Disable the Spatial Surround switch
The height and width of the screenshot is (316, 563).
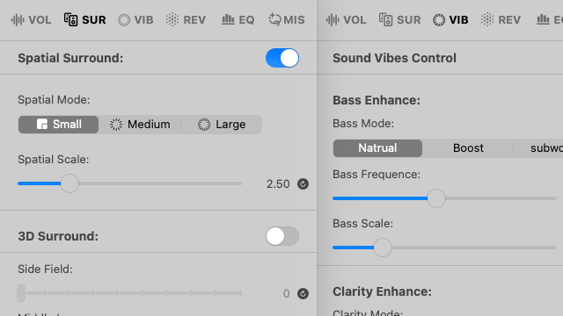tap(282, 58)
